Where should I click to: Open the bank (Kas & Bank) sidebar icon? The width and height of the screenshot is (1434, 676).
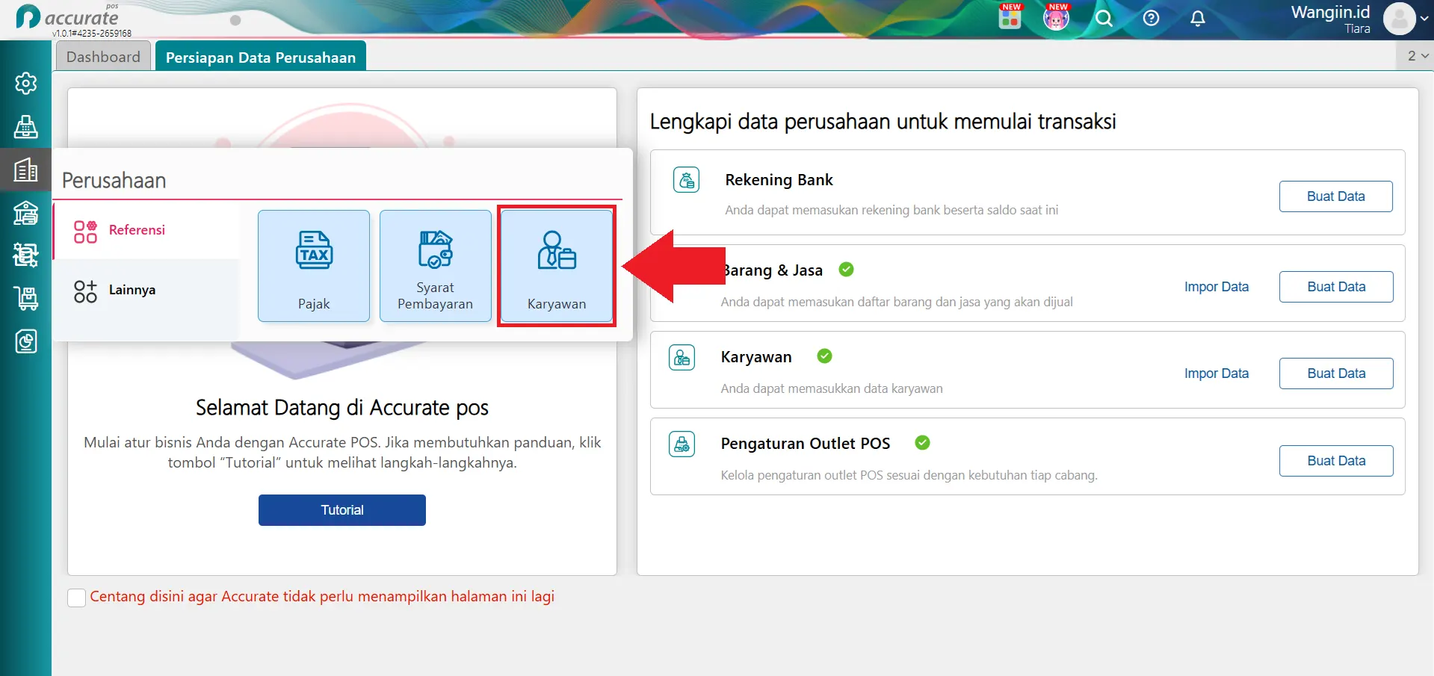(x=26, y=213)
